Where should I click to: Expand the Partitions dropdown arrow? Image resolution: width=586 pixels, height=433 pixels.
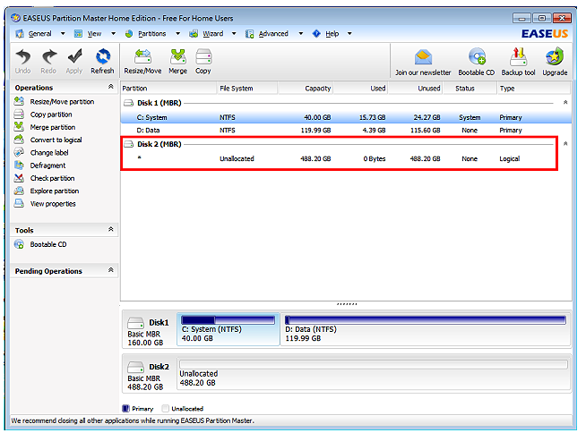click(x=178, y=34)
